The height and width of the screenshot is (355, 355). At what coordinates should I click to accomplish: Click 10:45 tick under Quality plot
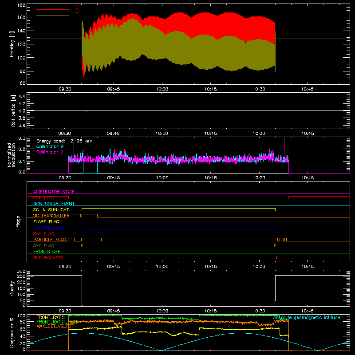point(308,311)
